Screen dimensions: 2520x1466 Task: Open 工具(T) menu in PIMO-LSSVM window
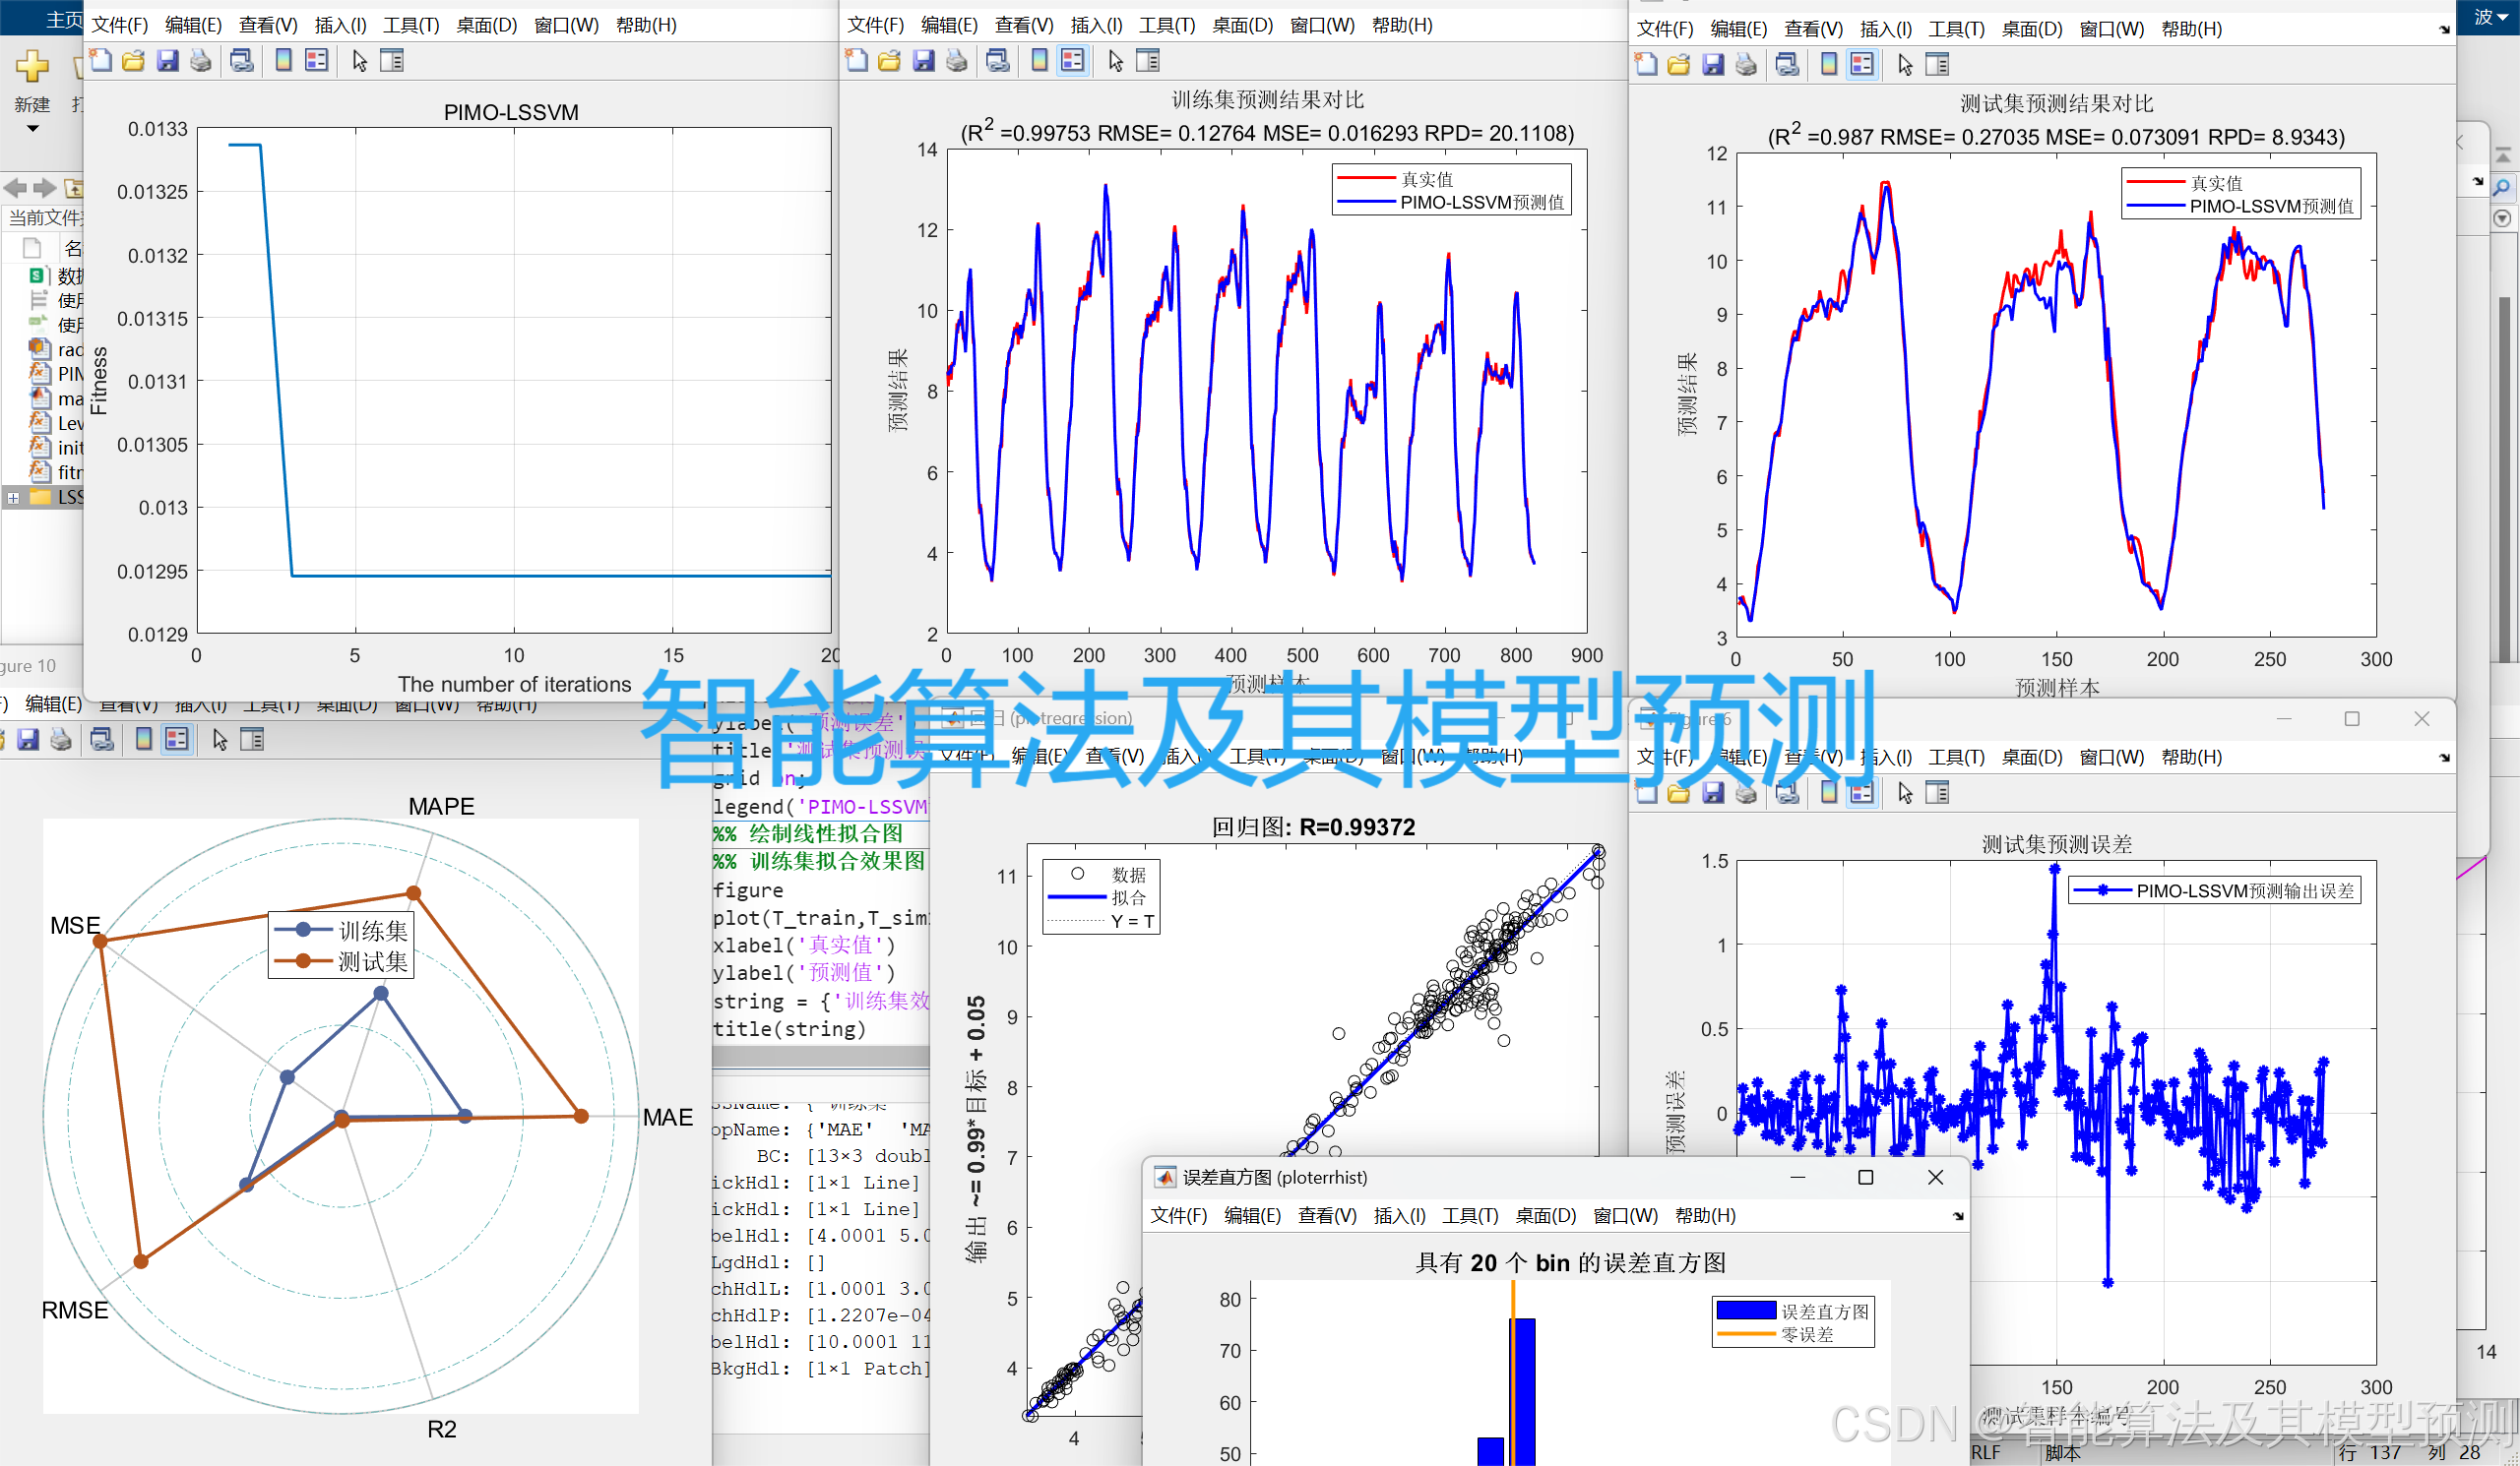(x=411, y=25)
